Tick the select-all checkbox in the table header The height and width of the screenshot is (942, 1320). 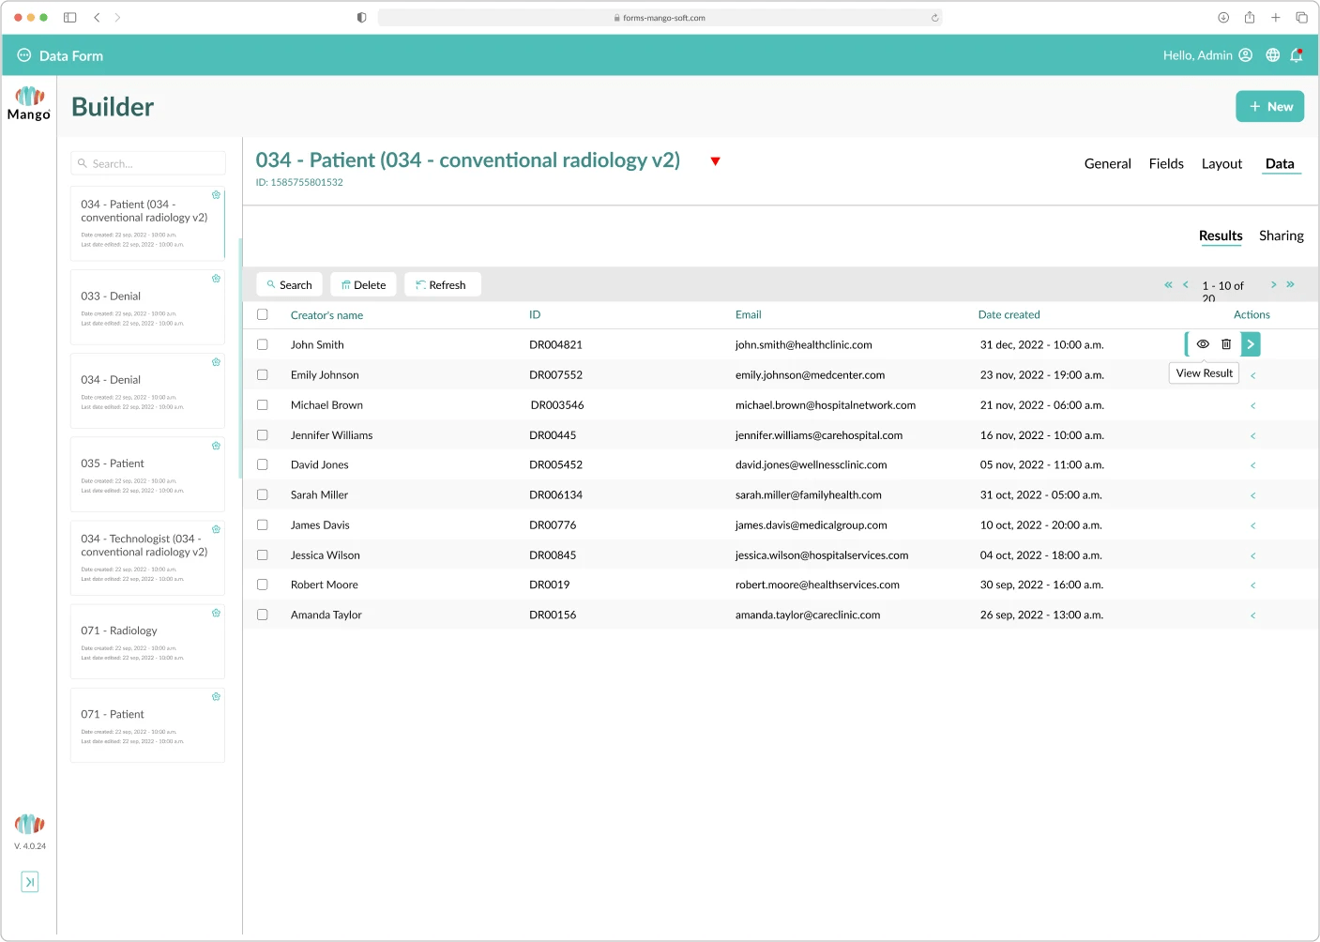[263, 314]
